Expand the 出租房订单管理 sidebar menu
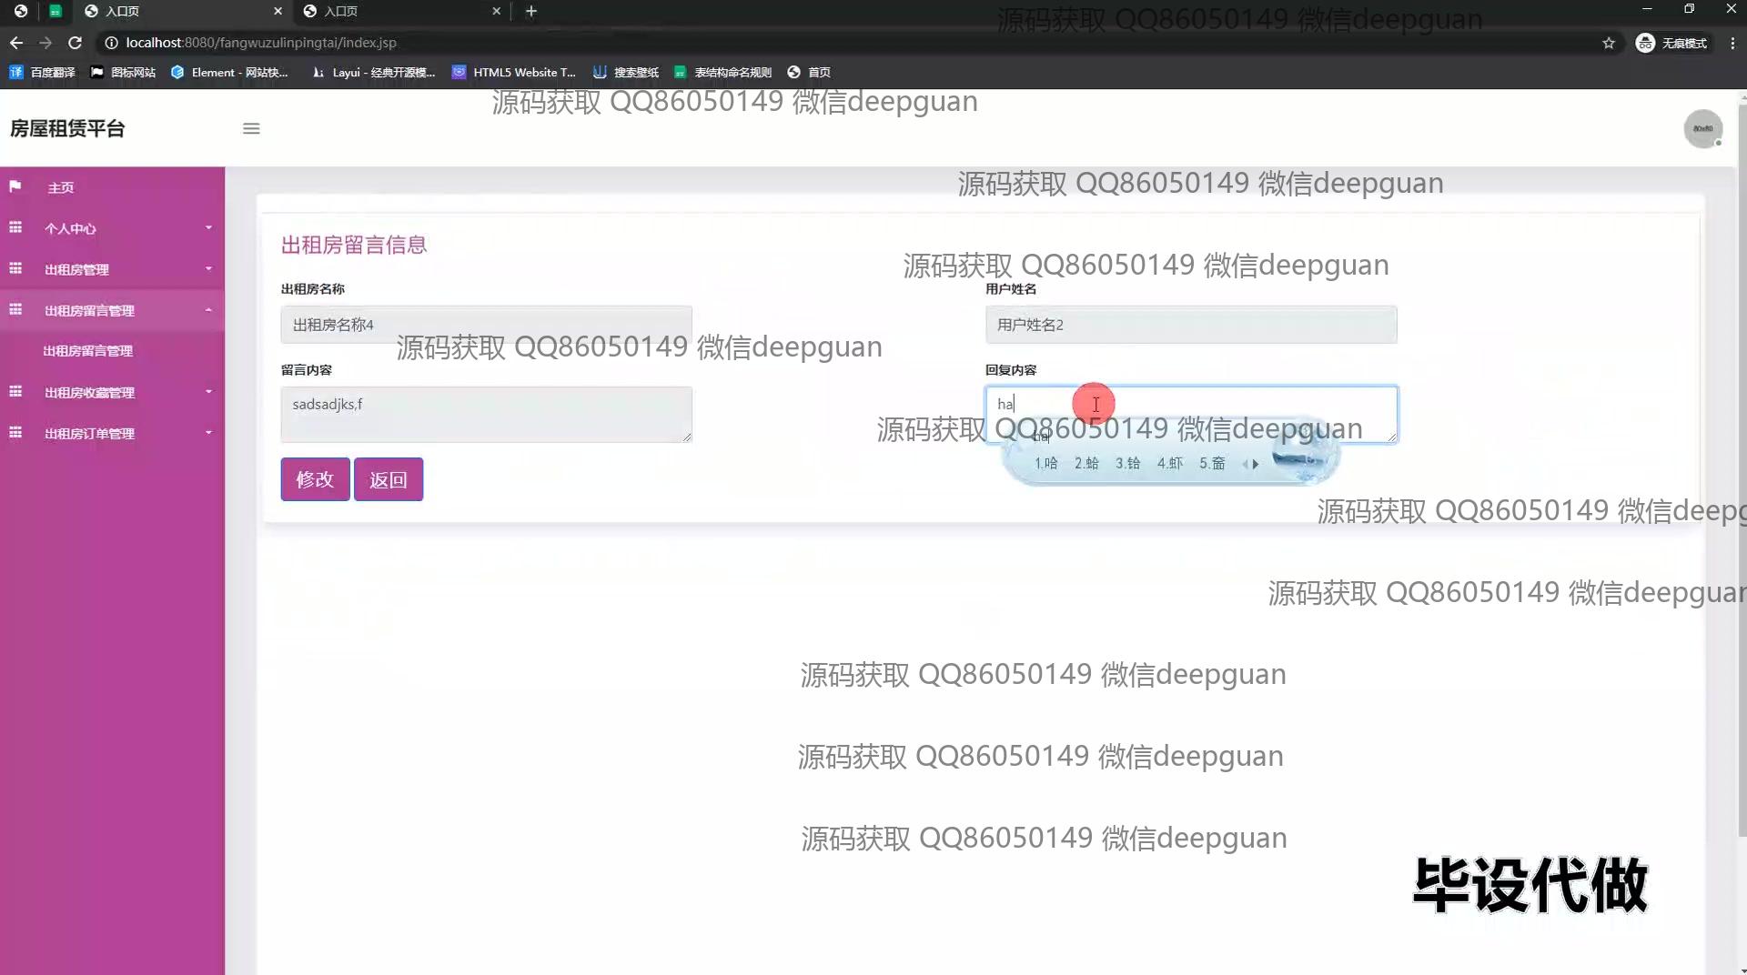This screenshot has width=1747, height=975. click(x=112, y=433)
